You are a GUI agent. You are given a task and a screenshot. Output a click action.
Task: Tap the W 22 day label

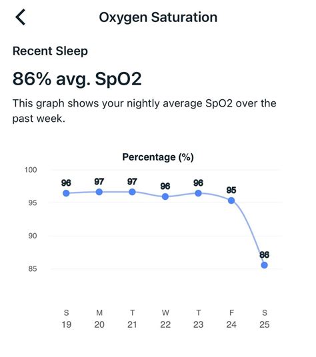click(x=165, y=319)
